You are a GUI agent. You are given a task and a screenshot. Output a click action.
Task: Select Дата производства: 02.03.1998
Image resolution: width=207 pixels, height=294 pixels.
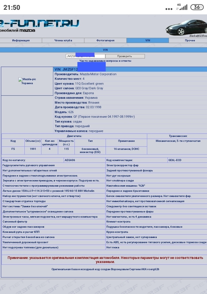coord(78,107)
